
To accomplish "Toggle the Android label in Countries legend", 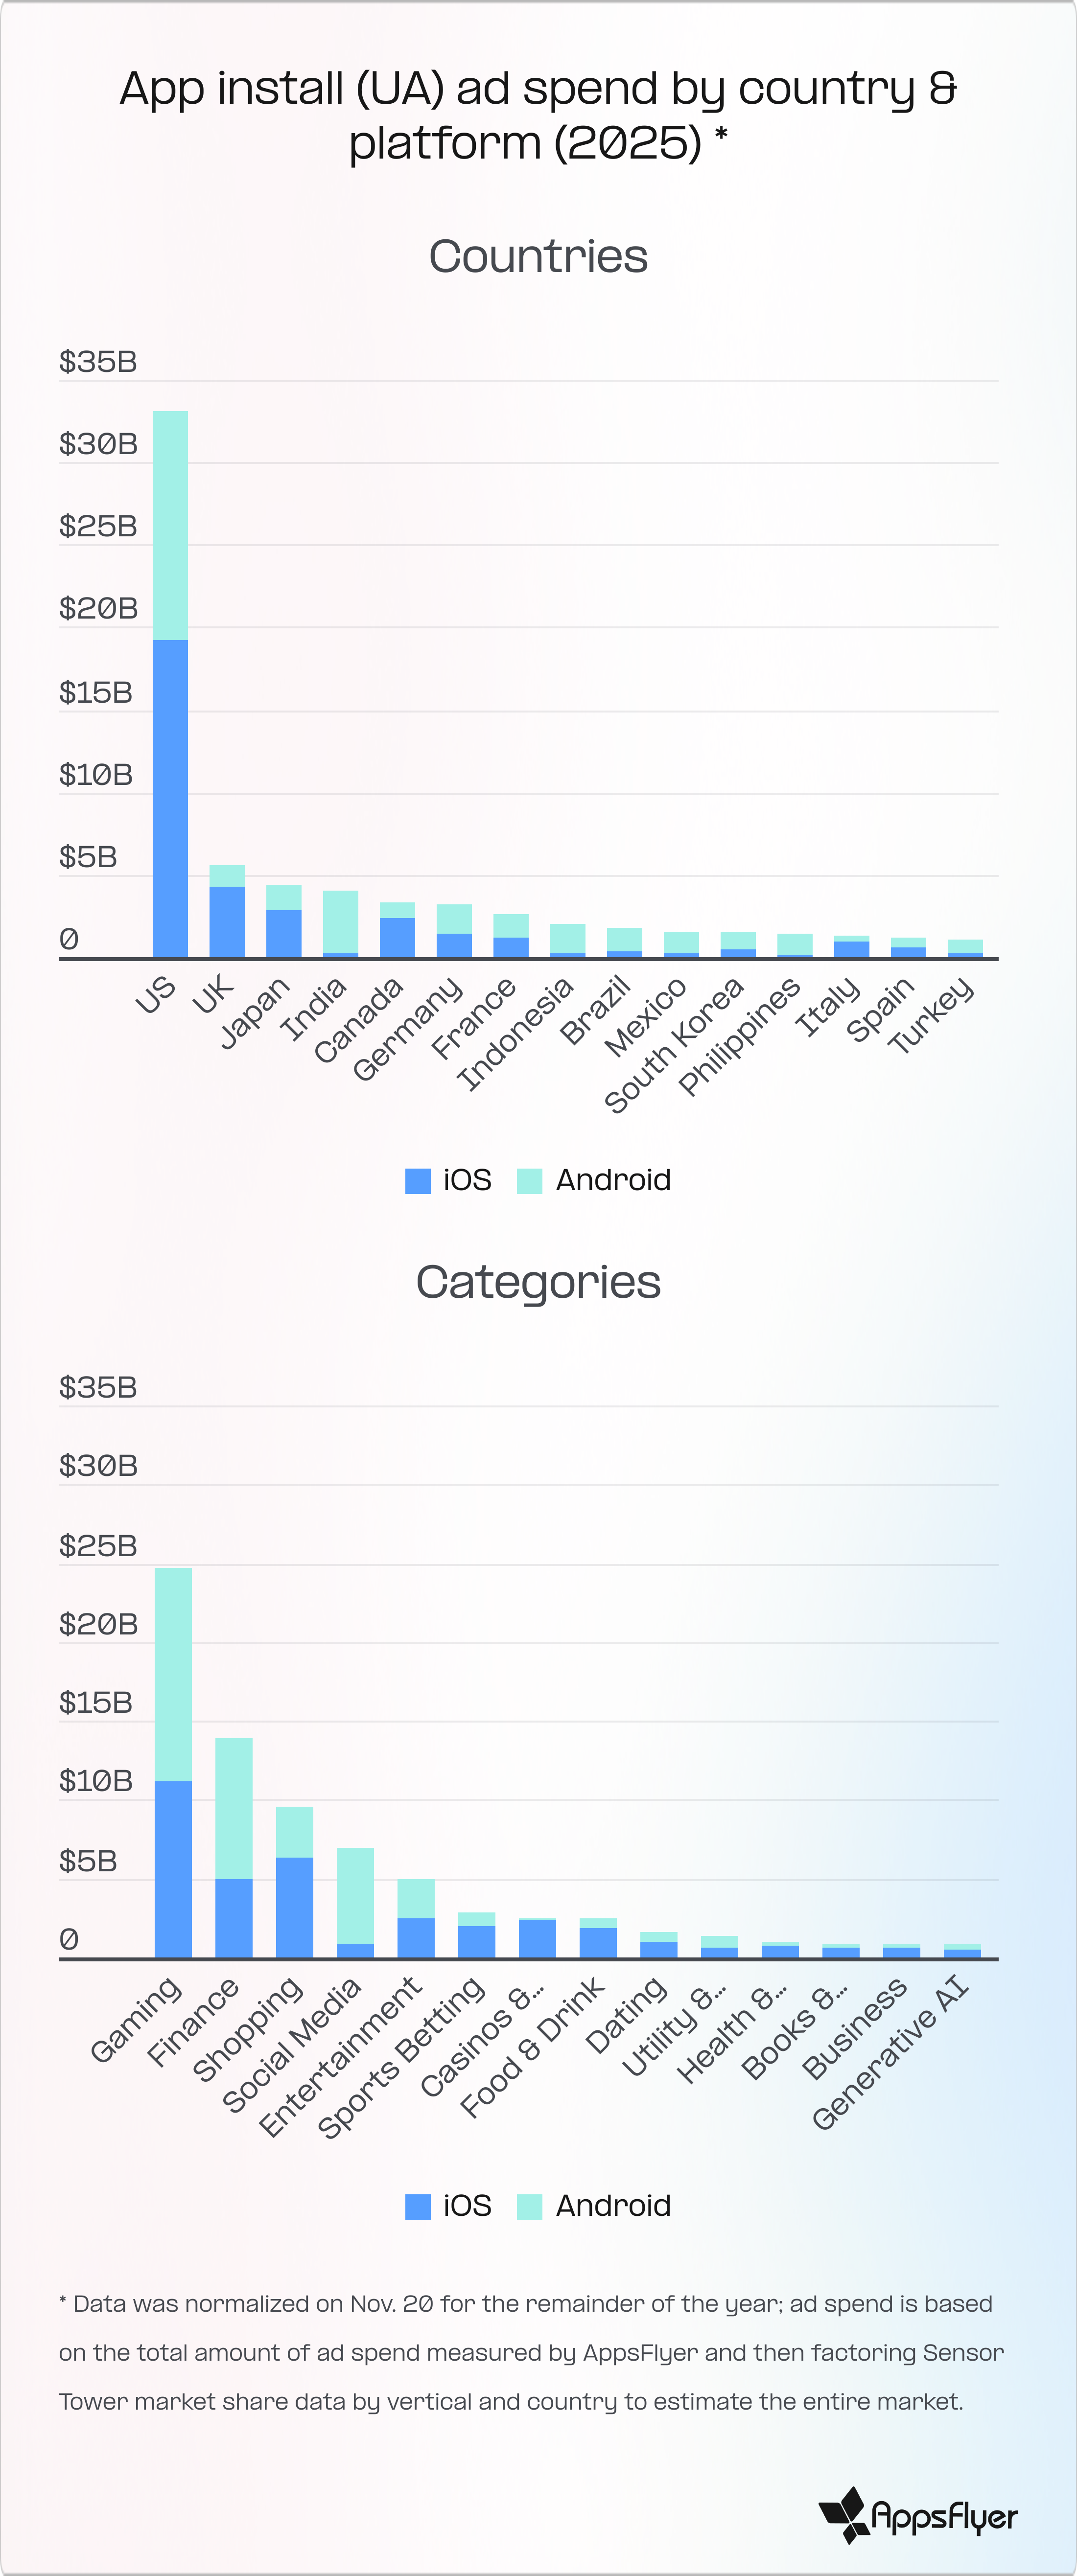I will click(612, 1181).
